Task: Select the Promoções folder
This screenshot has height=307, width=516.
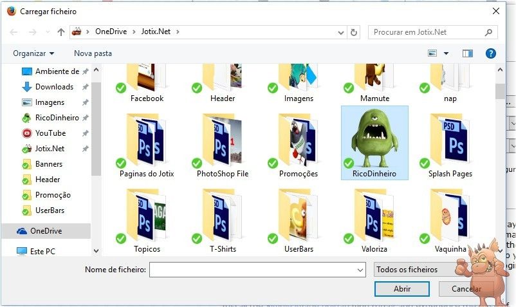Action: pyautogui.click(x=298, y=145)
